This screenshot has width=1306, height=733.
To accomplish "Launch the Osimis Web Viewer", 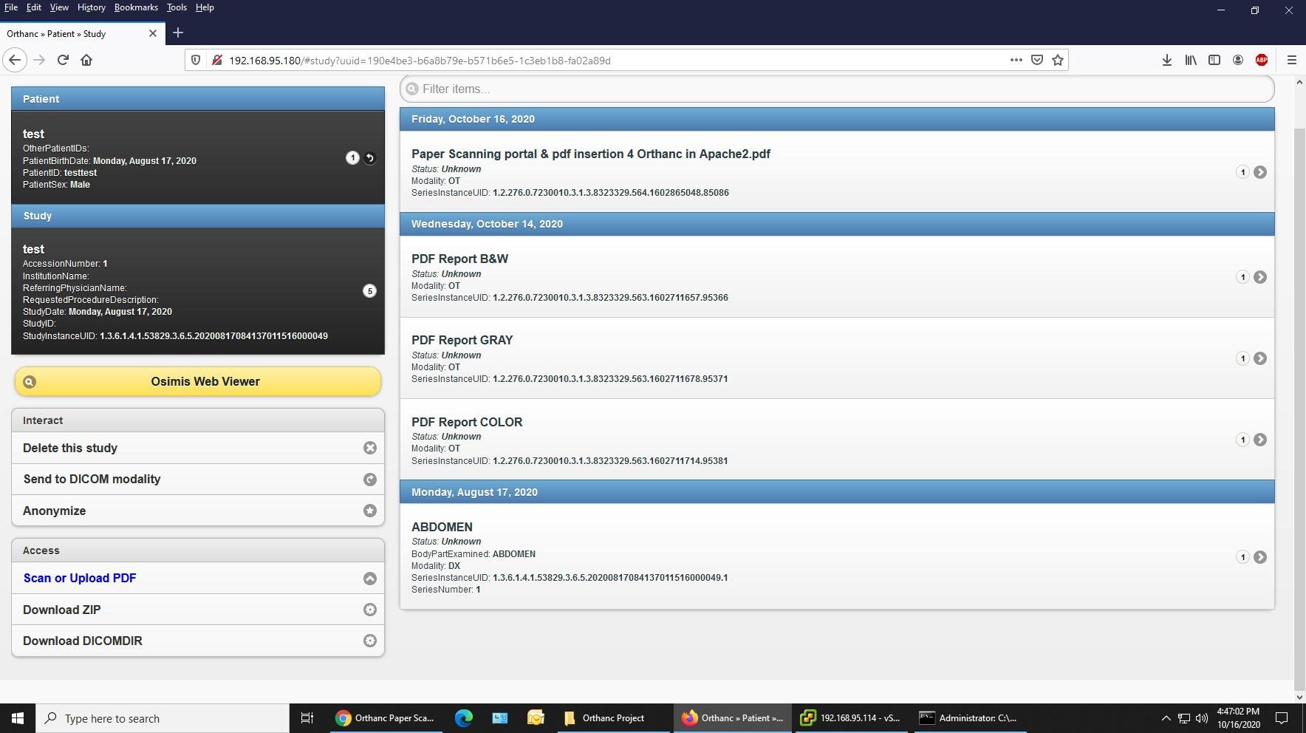I will (x=198, y=381).
